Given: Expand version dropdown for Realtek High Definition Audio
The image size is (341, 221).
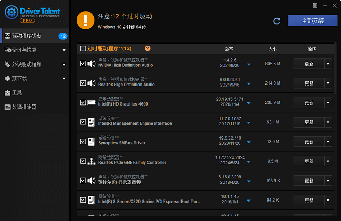Looking at the screenshot, I should 249,84.
